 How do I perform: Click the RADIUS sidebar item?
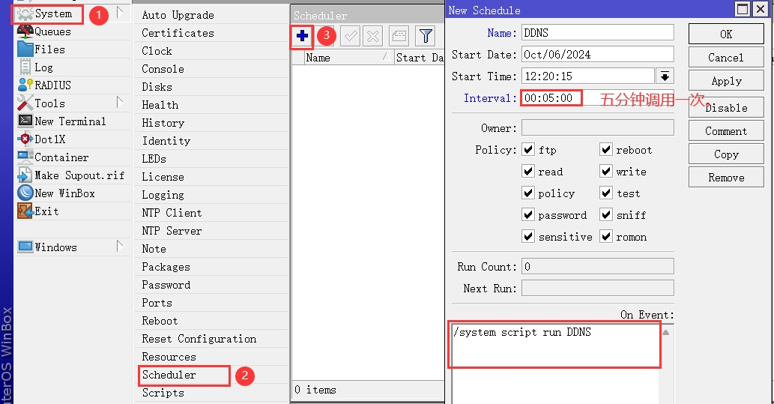(52, 85)
